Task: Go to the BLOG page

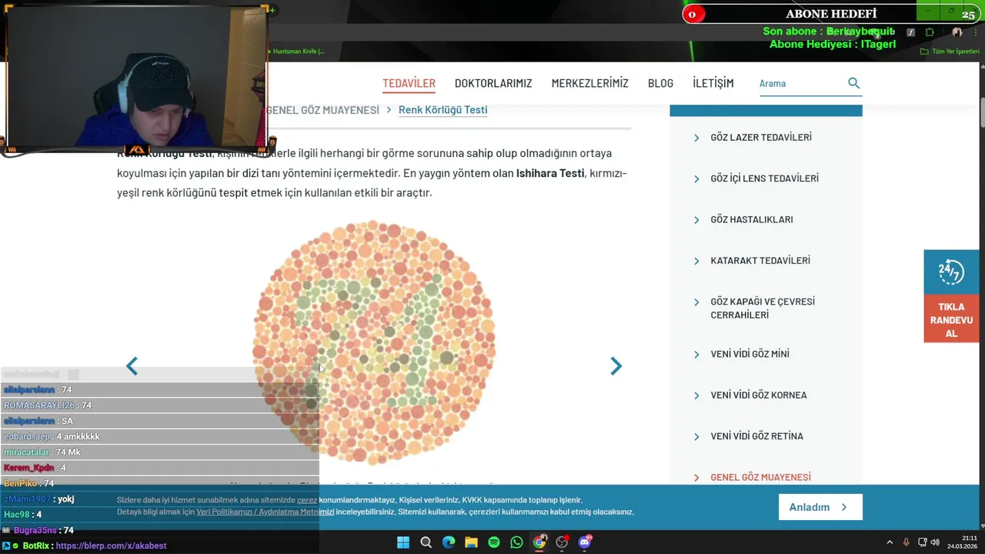Action: click(660, 83)
